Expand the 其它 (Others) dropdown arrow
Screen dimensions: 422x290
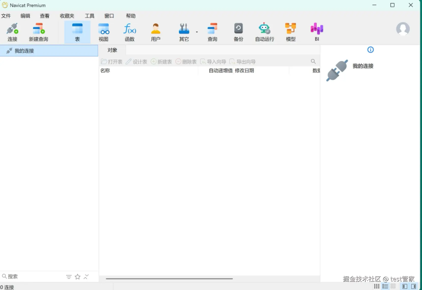[197, 32]
